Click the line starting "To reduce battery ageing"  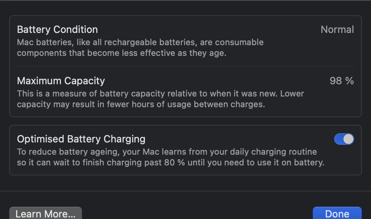point(167,152)
